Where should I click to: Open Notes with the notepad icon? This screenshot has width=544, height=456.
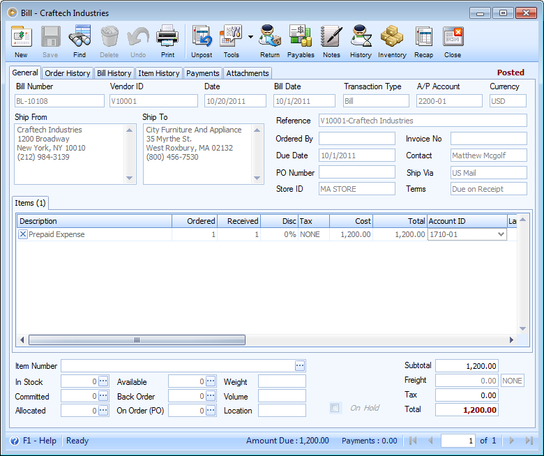pyautogui.click(x=331, y=36)
